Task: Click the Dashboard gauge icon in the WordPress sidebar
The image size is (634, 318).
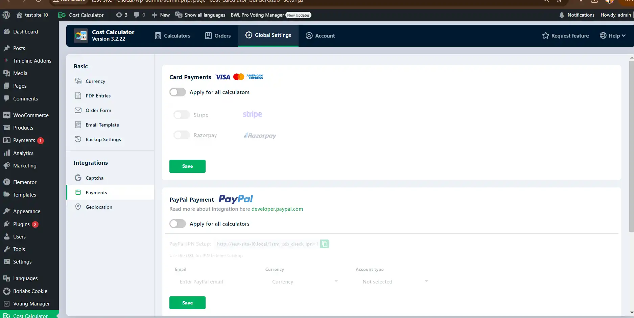Action: tap(7, 31)
